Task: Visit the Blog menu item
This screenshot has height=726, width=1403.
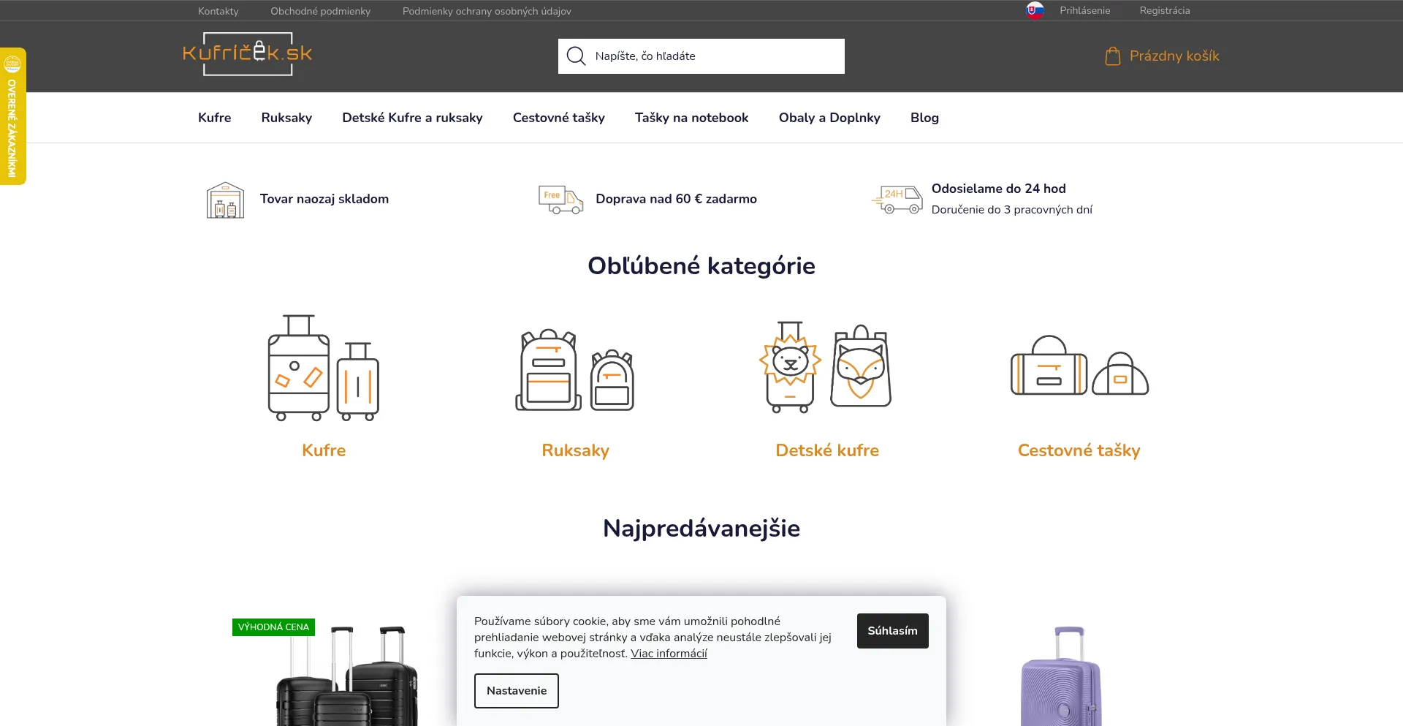Action: point(924,118)
